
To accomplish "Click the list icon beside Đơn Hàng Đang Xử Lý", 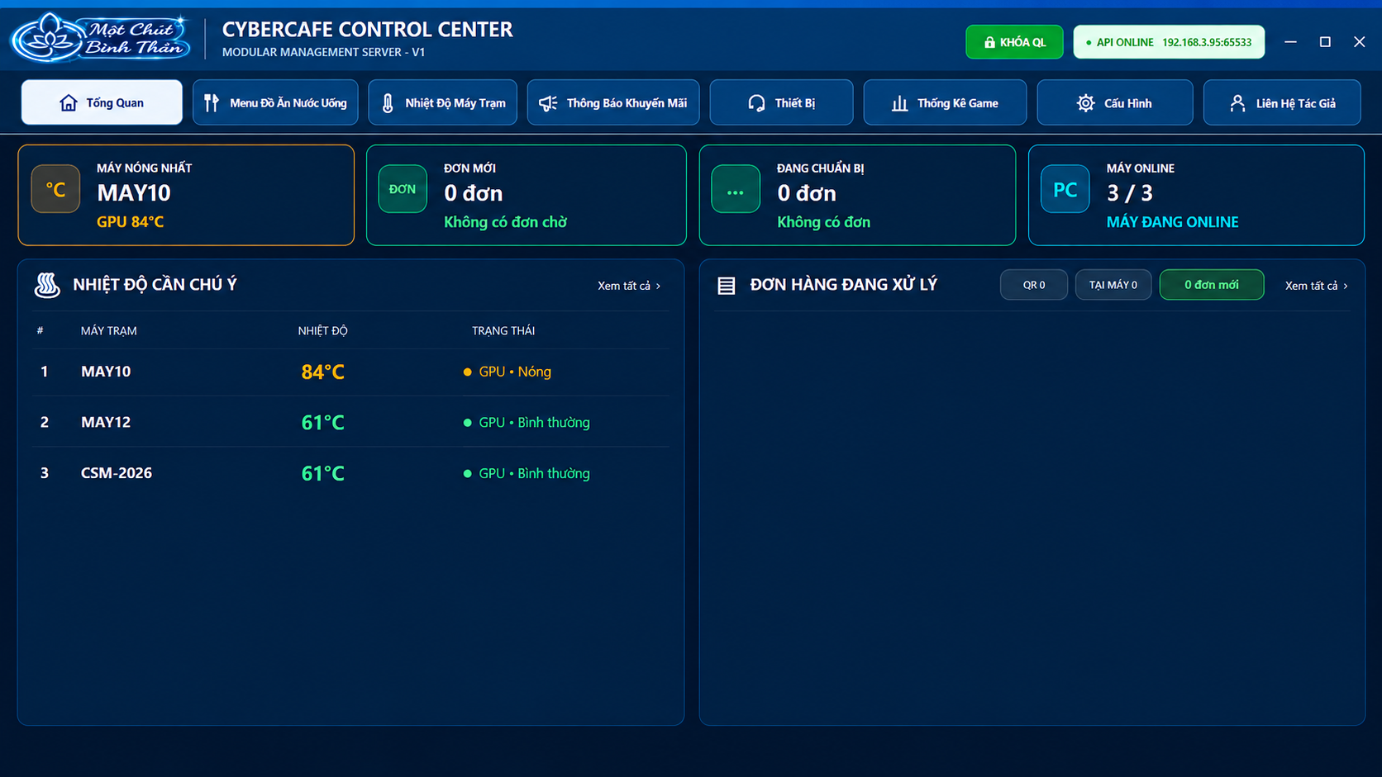I will tap(727, 286).
